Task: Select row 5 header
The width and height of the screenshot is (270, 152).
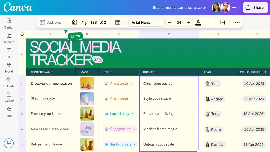Action: (22, 114)
